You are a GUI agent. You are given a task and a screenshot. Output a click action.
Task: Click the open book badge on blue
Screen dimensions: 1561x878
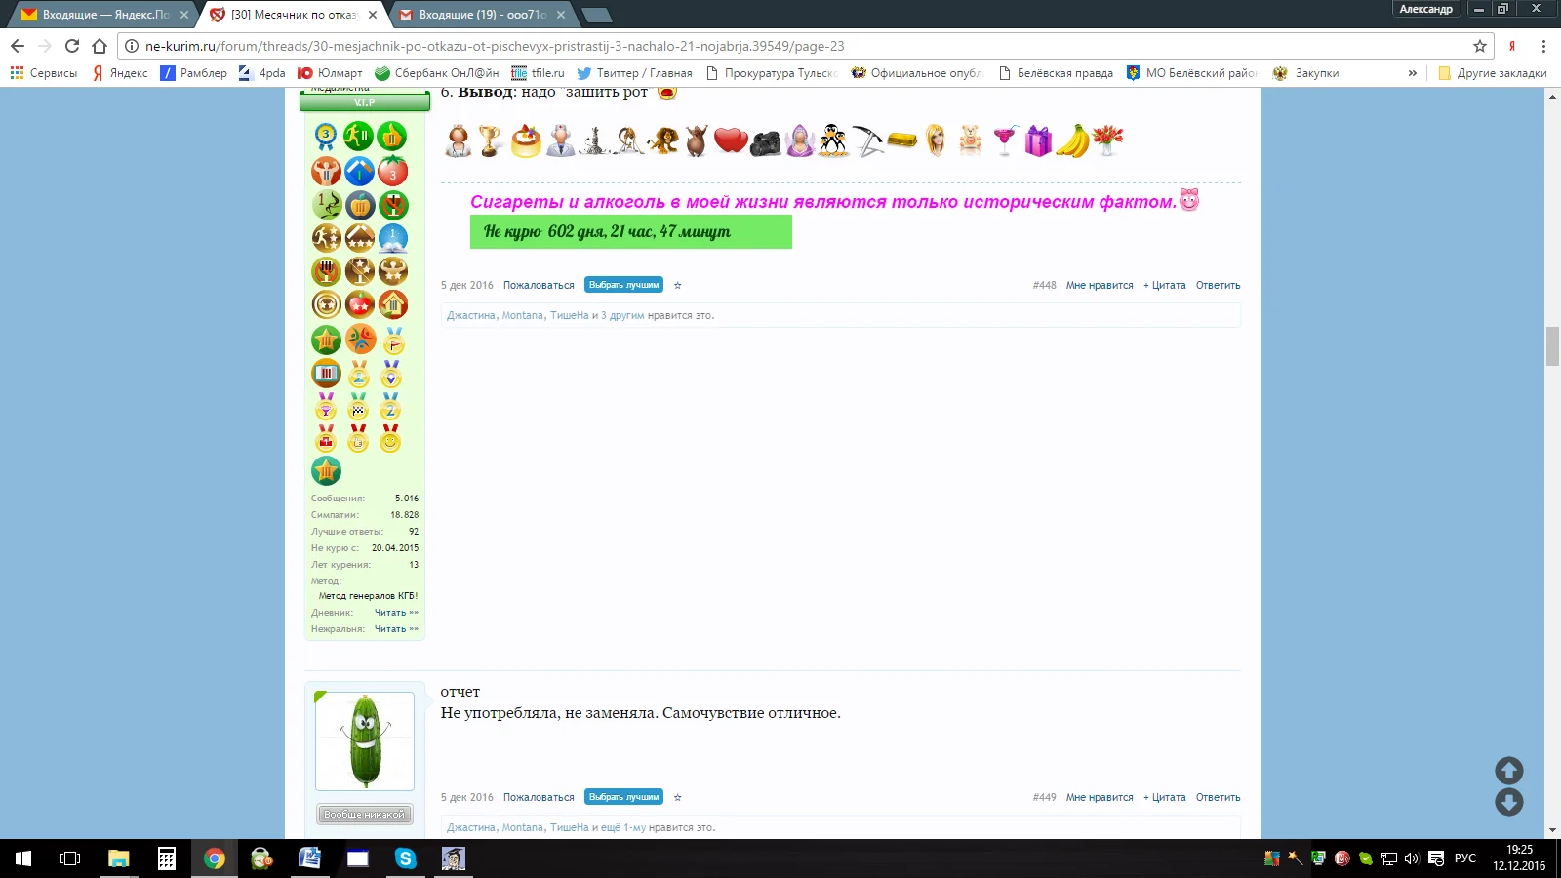click(393, 237)
